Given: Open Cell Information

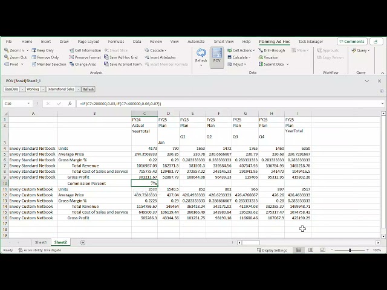Looking at the screenshot, I should [x=85, y=50].
